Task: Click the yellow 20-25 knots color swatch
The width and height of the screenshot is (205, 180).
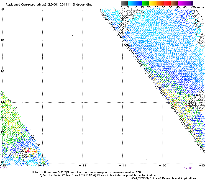Action: point(153,3)
